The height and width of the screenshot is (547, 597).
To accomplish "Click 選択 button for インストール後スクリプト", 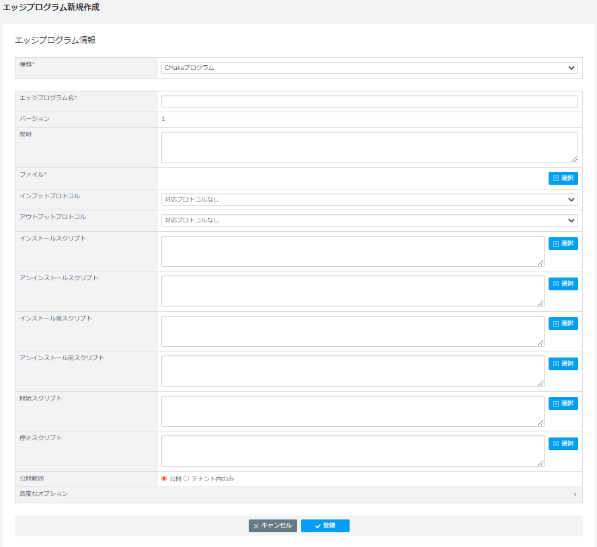I will point(563,323).
